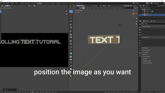The image size is (165, 93).
Task: Open Mesh menu in 3D viewport header
Action: pos(97,8)
